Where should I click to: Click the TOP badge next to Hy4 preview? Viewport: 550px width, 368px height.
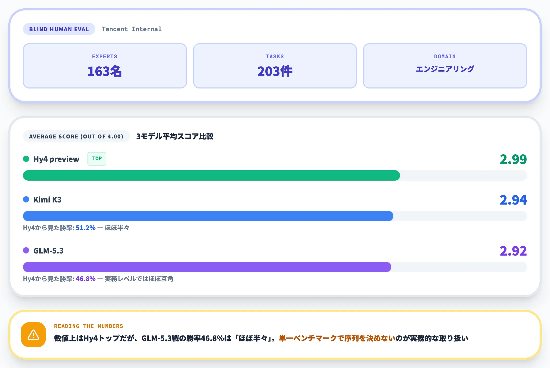(x=97, y=159)
